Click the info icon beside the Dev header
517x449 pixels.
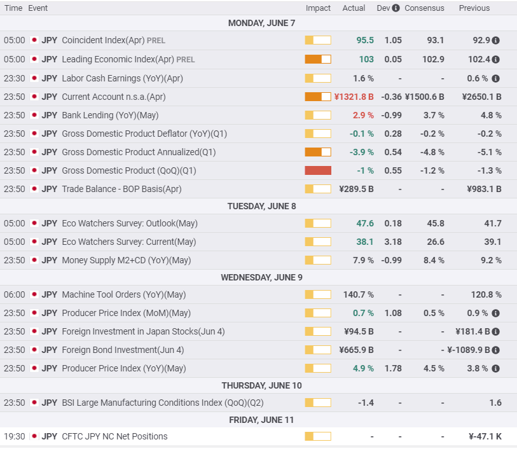coord(396,8)
